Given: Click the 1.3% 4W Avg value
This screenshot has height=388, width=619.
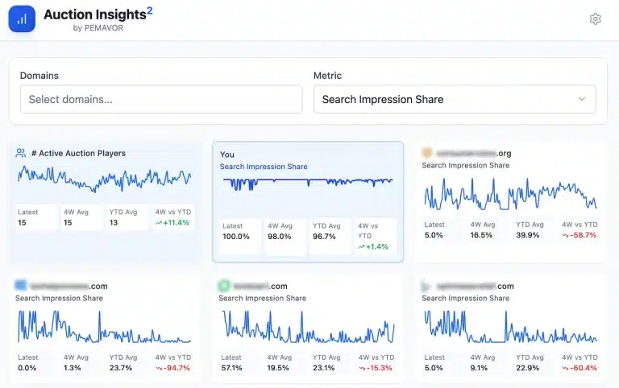Looking at the screenshot, I should [x=73, y=368].
